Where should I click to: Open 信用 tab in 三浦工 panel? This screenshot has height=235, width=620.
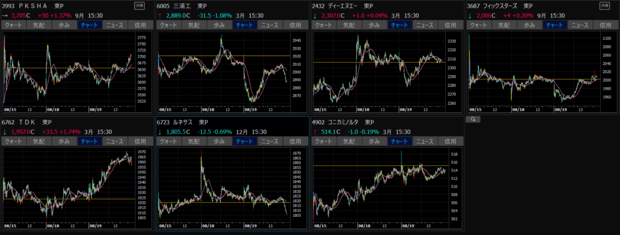coord(295,25)
